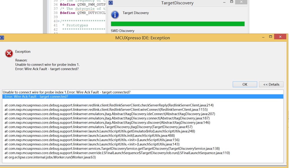Click the maximize icon on the TargetDiscovery window
Image resolution: width=289 pixels, height=168 pixels.
point(231,2)
